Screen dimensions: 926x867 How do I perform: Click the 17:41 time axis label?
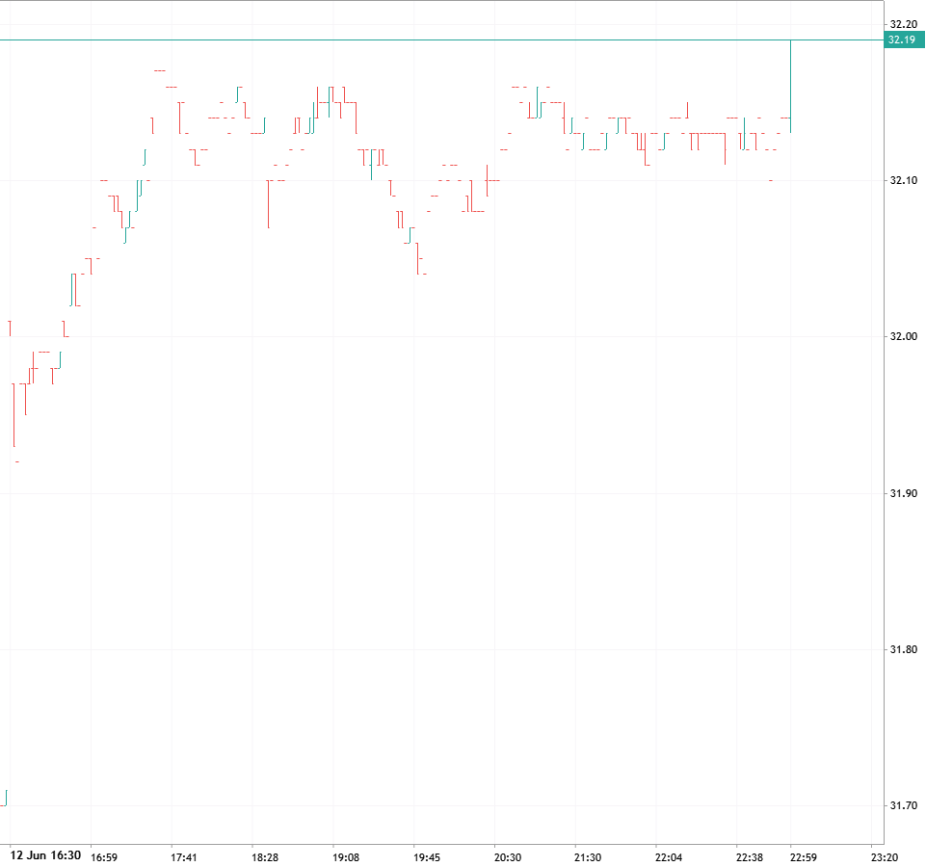pos(184,857)
